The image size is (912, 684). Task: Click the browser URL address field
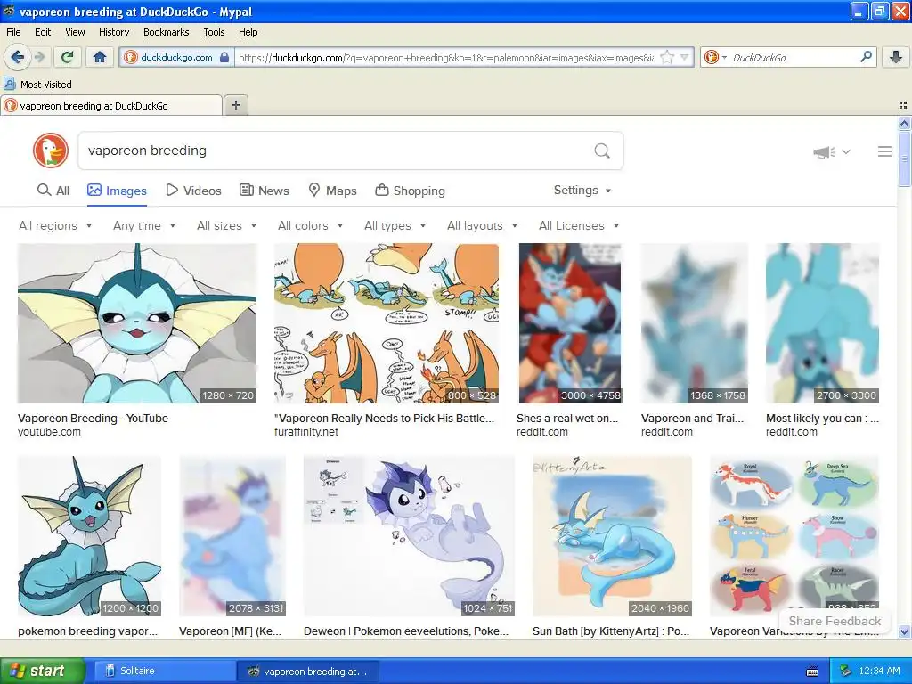[x=445, y=57]
